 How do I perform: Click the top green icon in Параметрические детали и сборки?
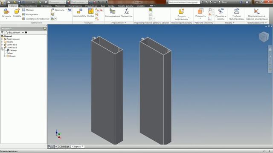click(x=151, y=10)
